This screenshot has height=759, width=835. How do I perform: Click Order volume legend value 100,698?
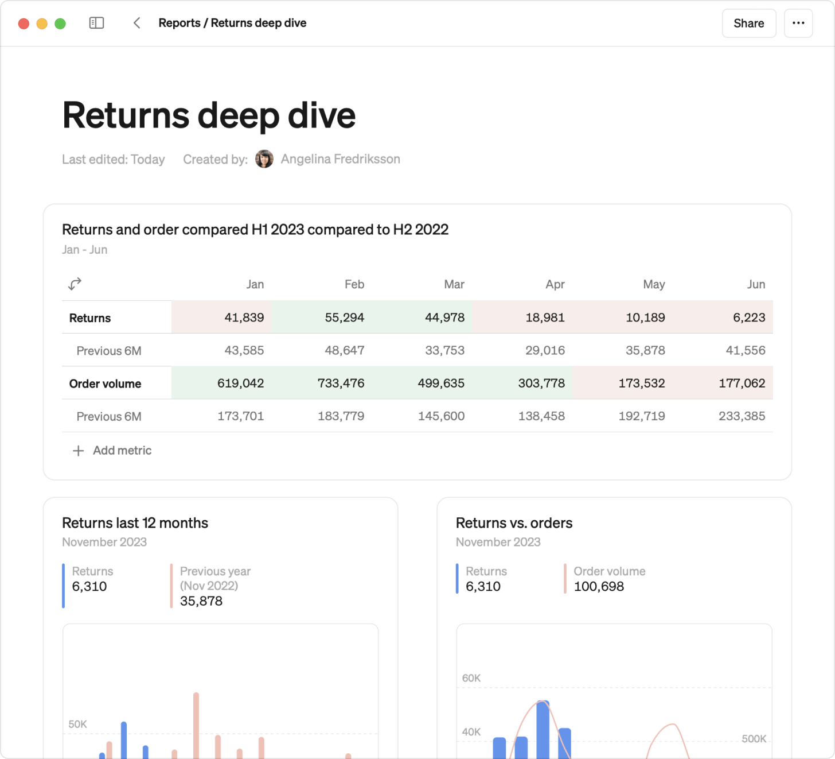pyautogui.click(x=599, y=586)
